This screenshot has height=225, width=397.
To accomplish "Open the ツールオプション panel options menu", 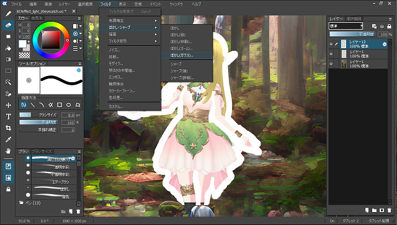I will (x=80, y=64).
